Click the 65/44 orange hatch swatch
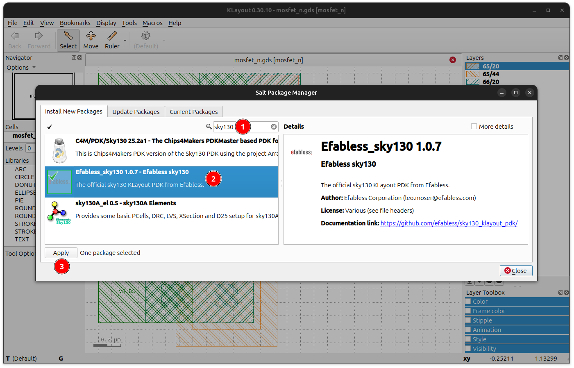The width and height of the screenshot is (574, 368). [x=473, y=74]
